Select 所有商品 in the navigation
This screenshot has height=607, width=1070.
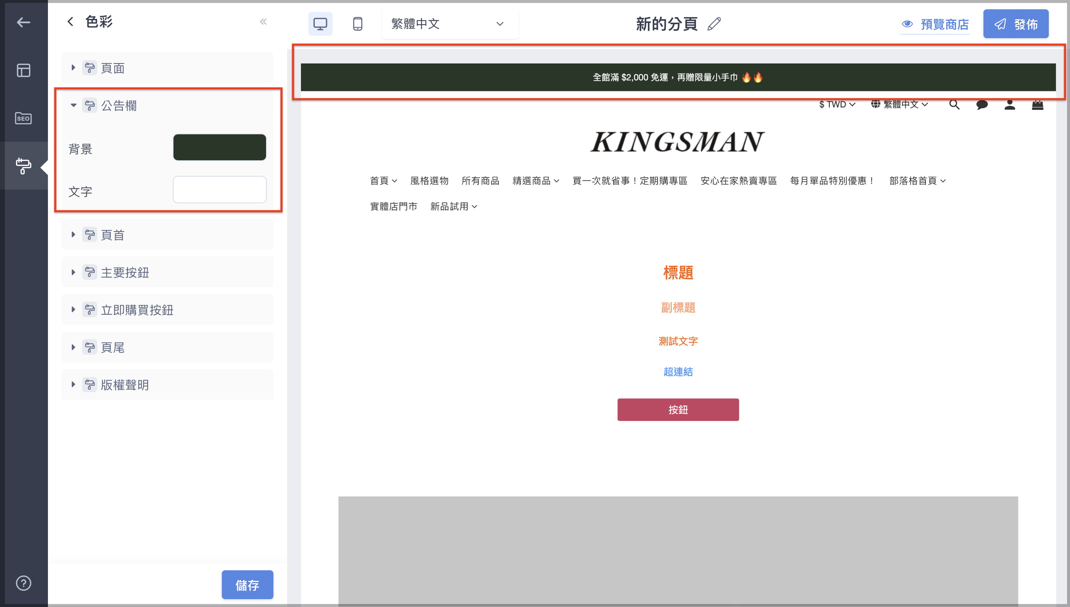pyautogui.click(x=480, y=181)
